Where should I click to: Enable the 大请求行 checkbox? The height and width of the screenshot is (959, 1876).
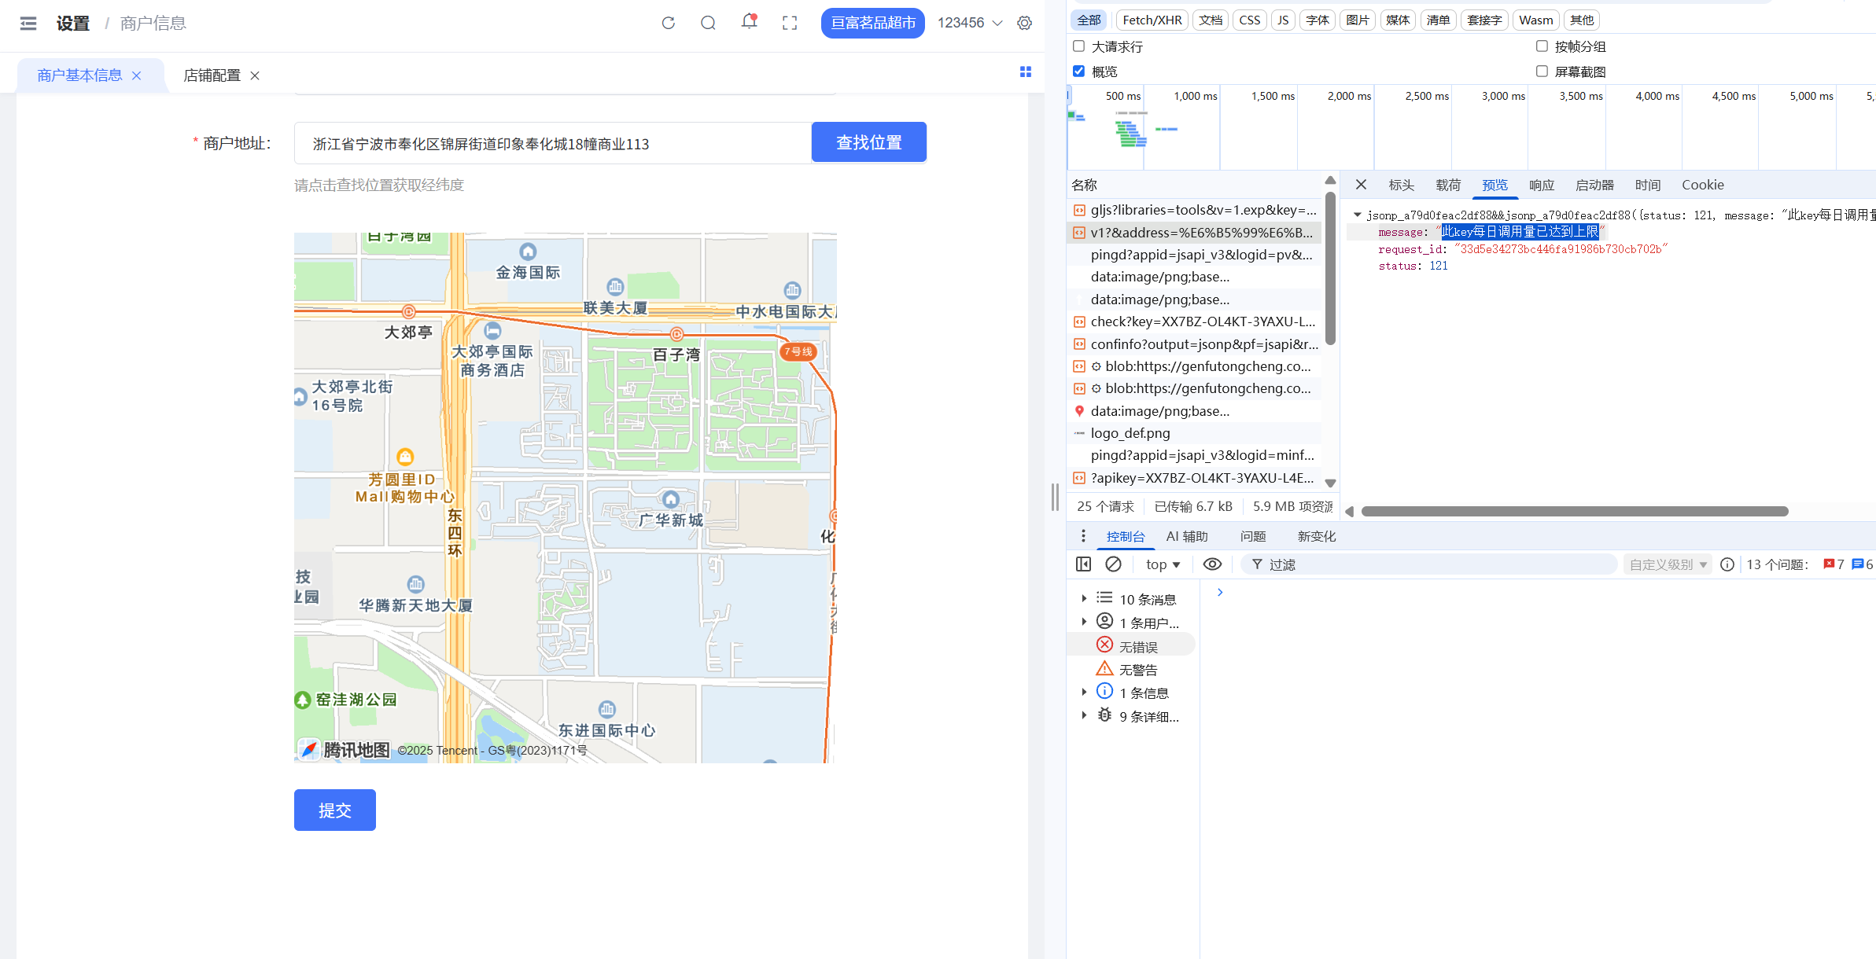point(1079,46)
